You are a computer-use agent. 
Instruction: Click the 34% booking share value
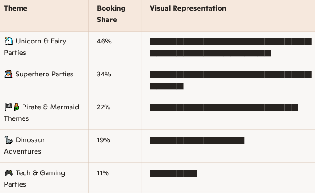pyautogui.click(x=104, y=74)
